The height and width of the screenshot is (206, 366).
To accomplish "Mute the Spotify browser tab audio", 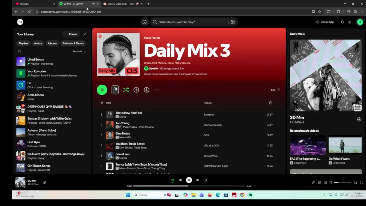I will pyautogui.click(x=93, y=4).
